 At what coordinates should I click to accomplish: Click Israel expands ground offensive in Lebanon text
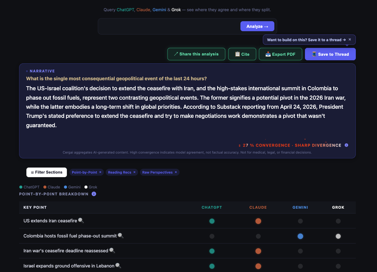coord(69,266)
